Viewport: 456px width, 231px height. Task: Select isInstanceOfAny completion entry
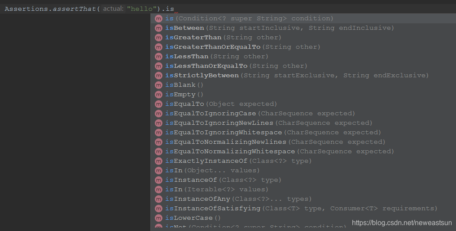[x=303, y=199]
